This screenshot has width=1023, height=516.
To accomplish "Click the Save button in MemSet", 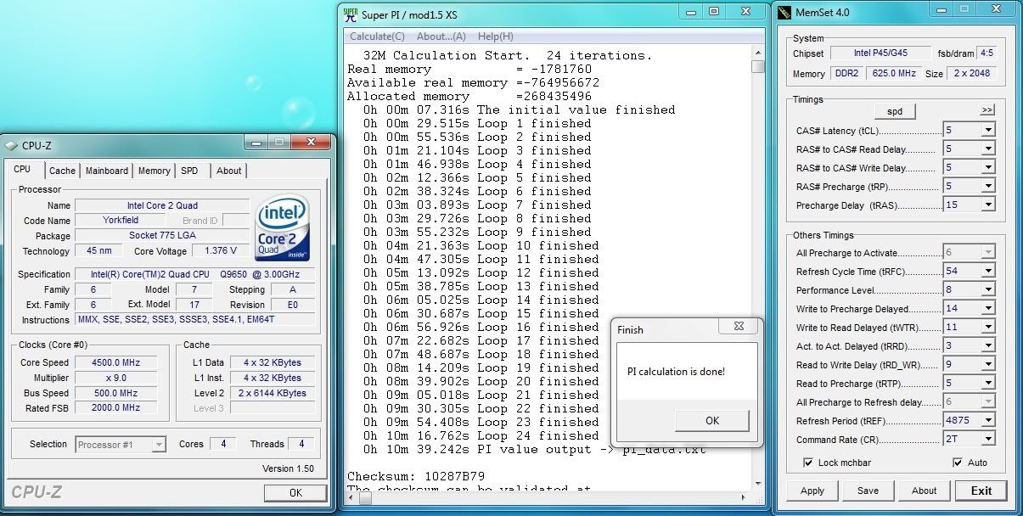I will pos(868,491).
